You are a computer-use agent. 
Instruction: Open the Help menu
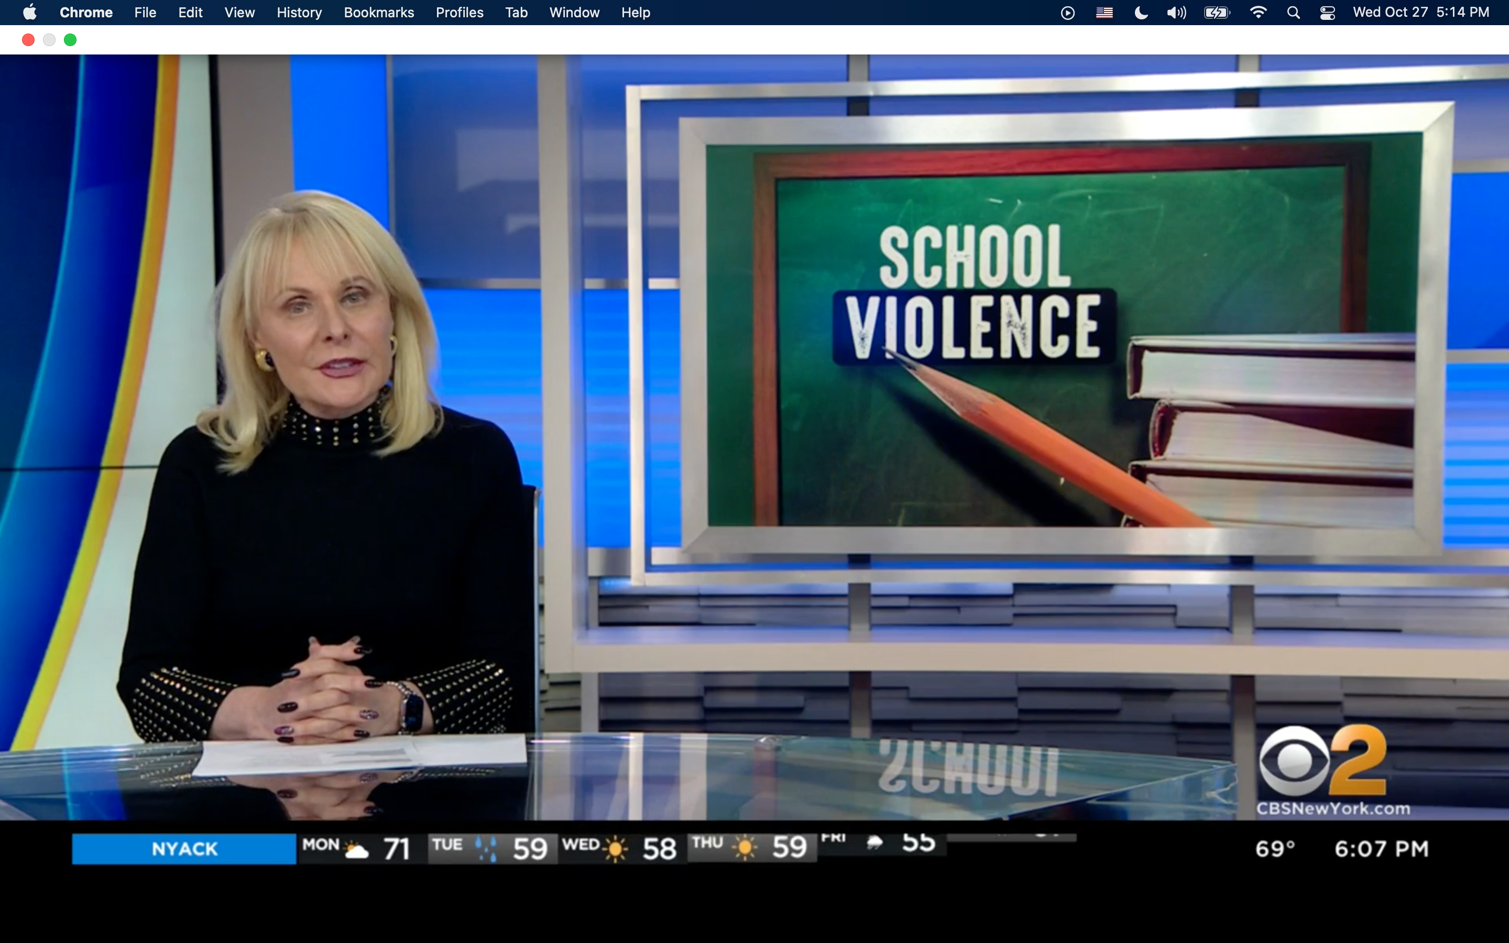click(x=636, y=13)
